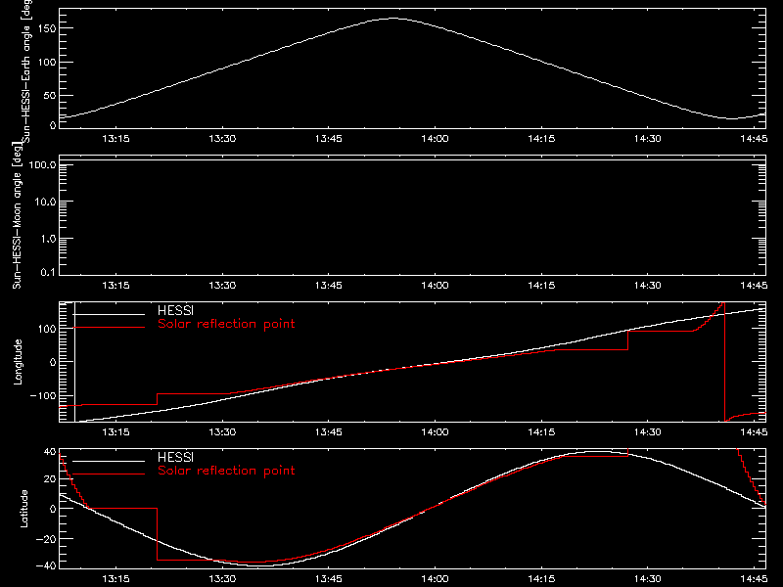This screenshot has height=587, width=783.
Task: Click the white vertical line in Longitude plot
Action: pos(75,362)
